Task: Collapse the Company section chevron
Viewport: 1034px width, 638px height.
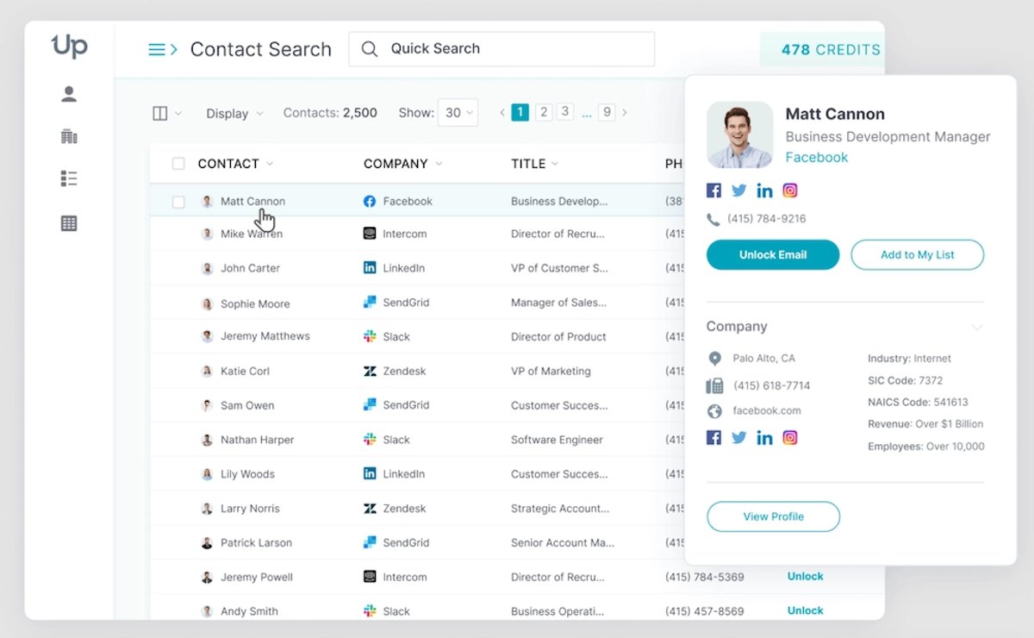Action: [977, 328]
